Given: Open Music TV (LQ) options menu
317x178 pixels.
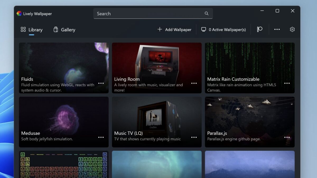Looking at the screenshot, I should pyautogui.click(x=194, y=137).
